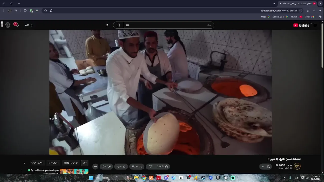
Task: Open the media control playlist icon
Action: tap(16, 11)
